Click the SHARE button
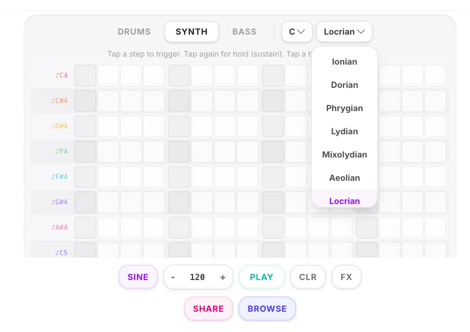This screenshot has width=470, height=332. [x=208, y=309]
